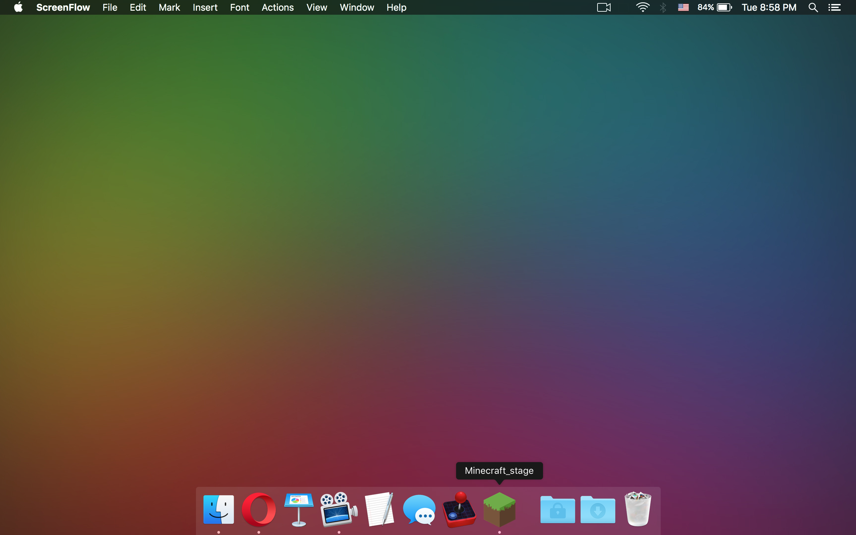The image size is (856, 535).
Task: Open the Wi-Fi status menu
Action: pos(642,7)
